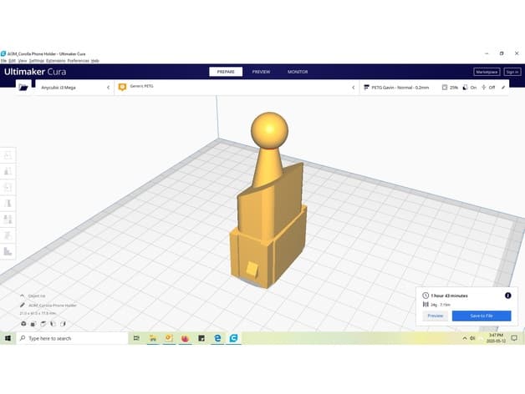
Task: Open the Marketplace
Action: tap(487, 72)
